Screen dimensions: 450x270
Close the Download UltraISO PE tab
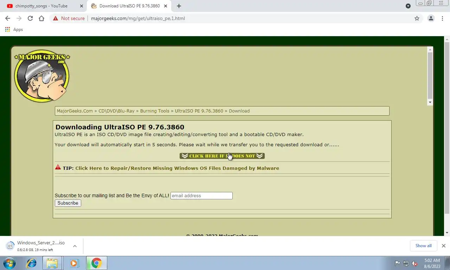point(166,6)
